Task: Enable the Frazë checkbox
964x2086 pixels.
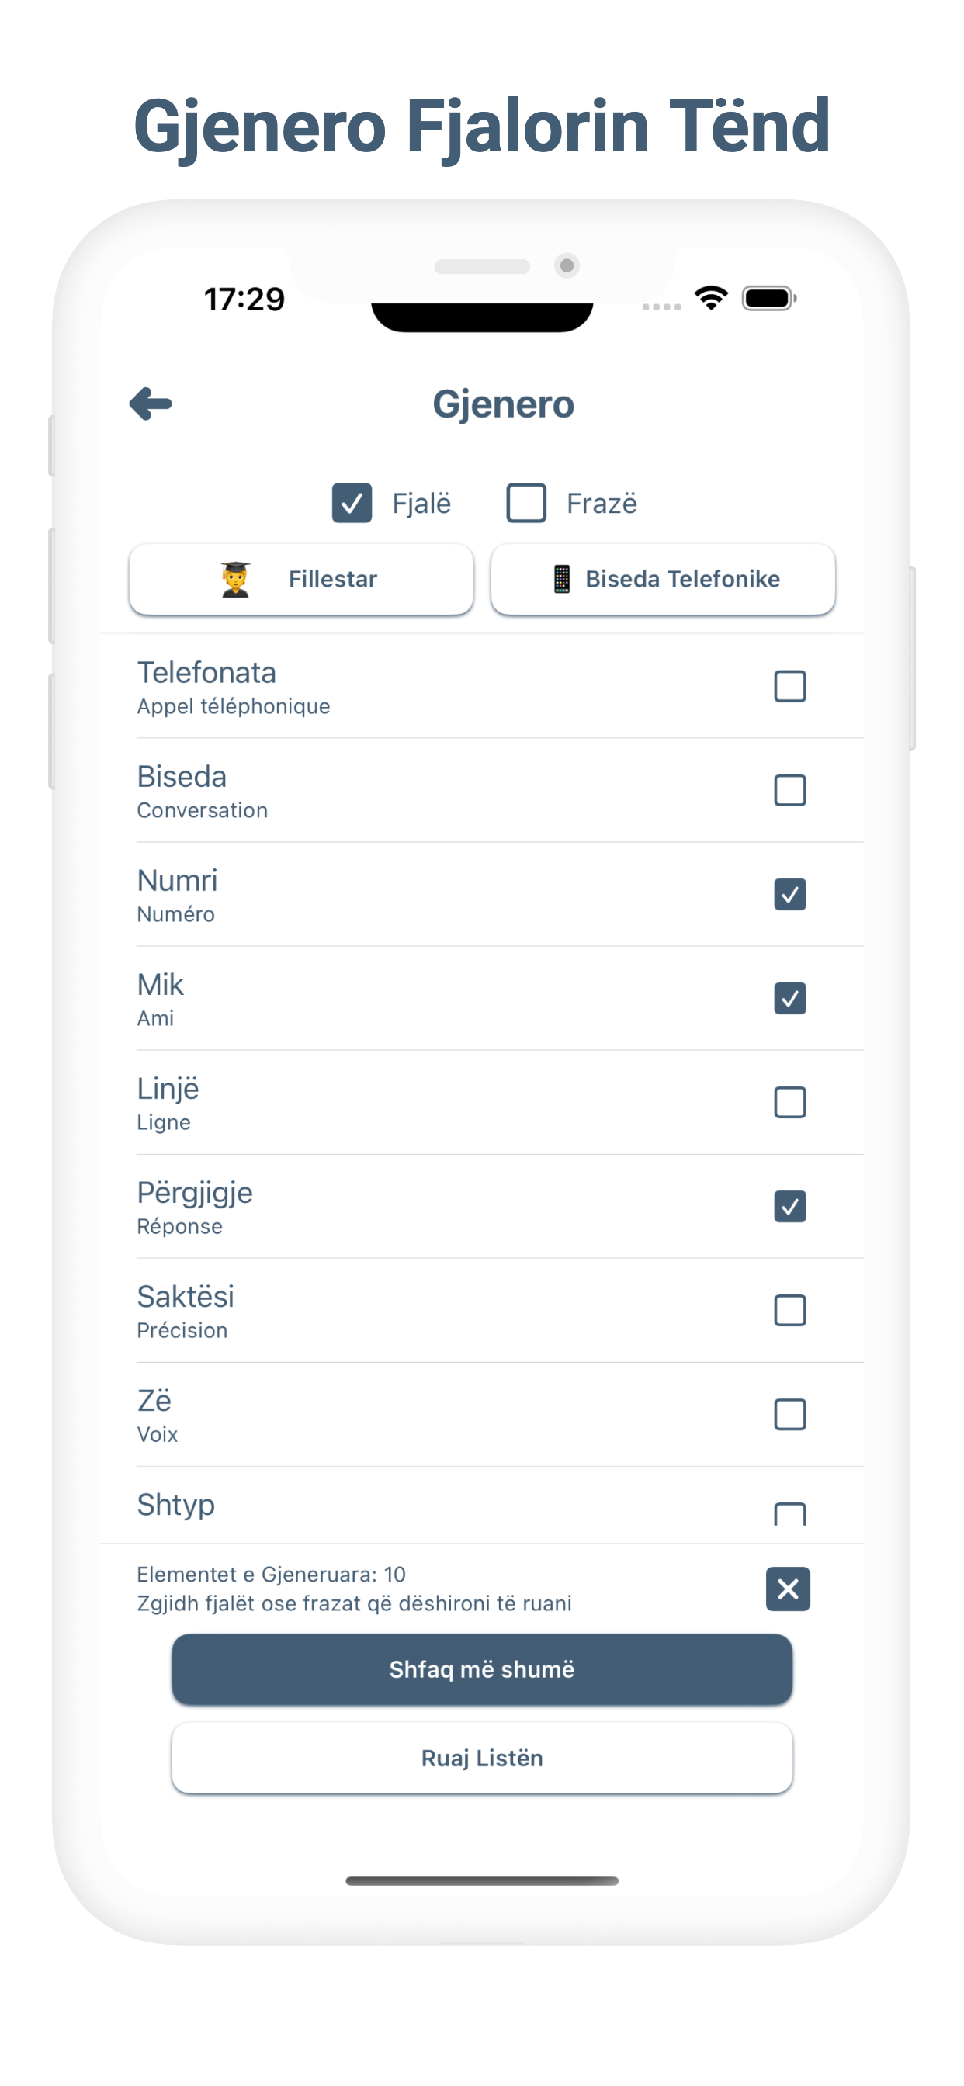Action: pos(526,503)
